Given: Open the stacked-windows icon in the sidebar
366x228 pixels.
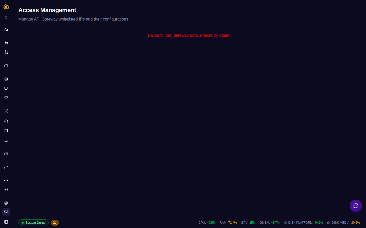Looking at the screenshot, I should coord(6,66).
